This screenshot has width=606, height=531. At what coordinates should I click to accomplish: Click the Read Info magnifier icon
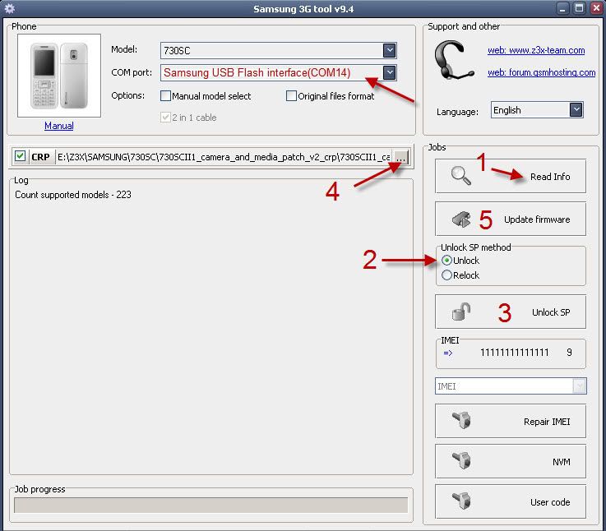460,176
